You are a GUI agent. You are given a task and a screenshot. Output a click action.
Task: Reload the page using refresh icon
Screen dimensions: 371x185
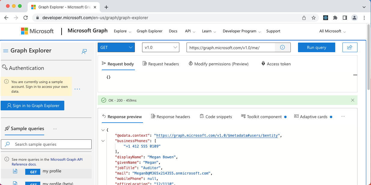(x=26, y=18)
